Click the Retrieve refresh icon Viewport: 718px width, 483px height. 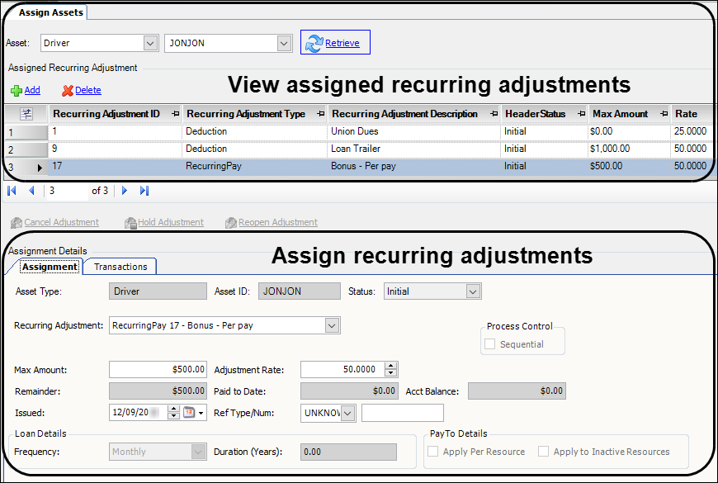[314, 43]
